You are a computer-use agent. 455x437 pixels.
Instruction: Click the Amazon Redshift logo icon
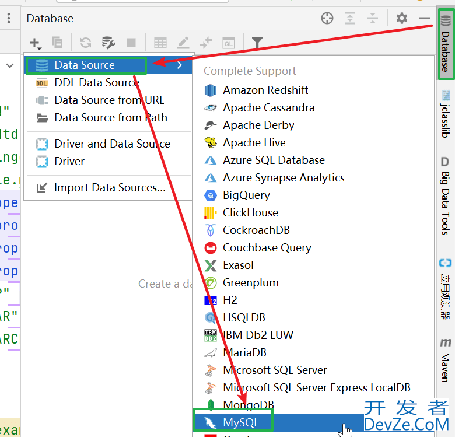click(211, 90)
